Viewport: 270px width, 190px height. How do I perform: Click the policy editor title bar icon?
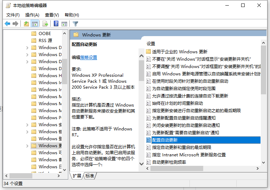tap(8, 6)
